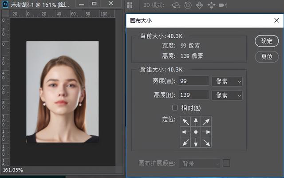The image size is (284, 178).
Task: Click the portrait photo on the canvas
Action: point(63,92)
